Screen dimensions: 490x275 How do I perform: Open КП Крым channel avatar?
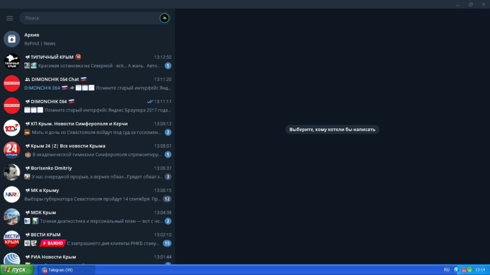[x=12, y=128]
